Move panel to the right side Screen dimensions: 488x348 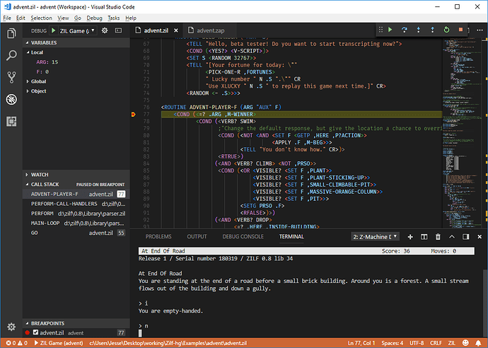(465, 237)
